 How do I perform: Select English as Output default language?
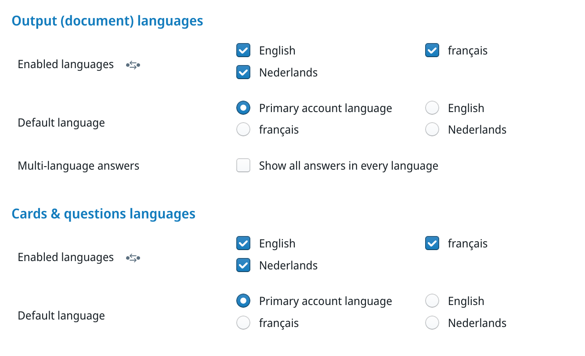432,108
